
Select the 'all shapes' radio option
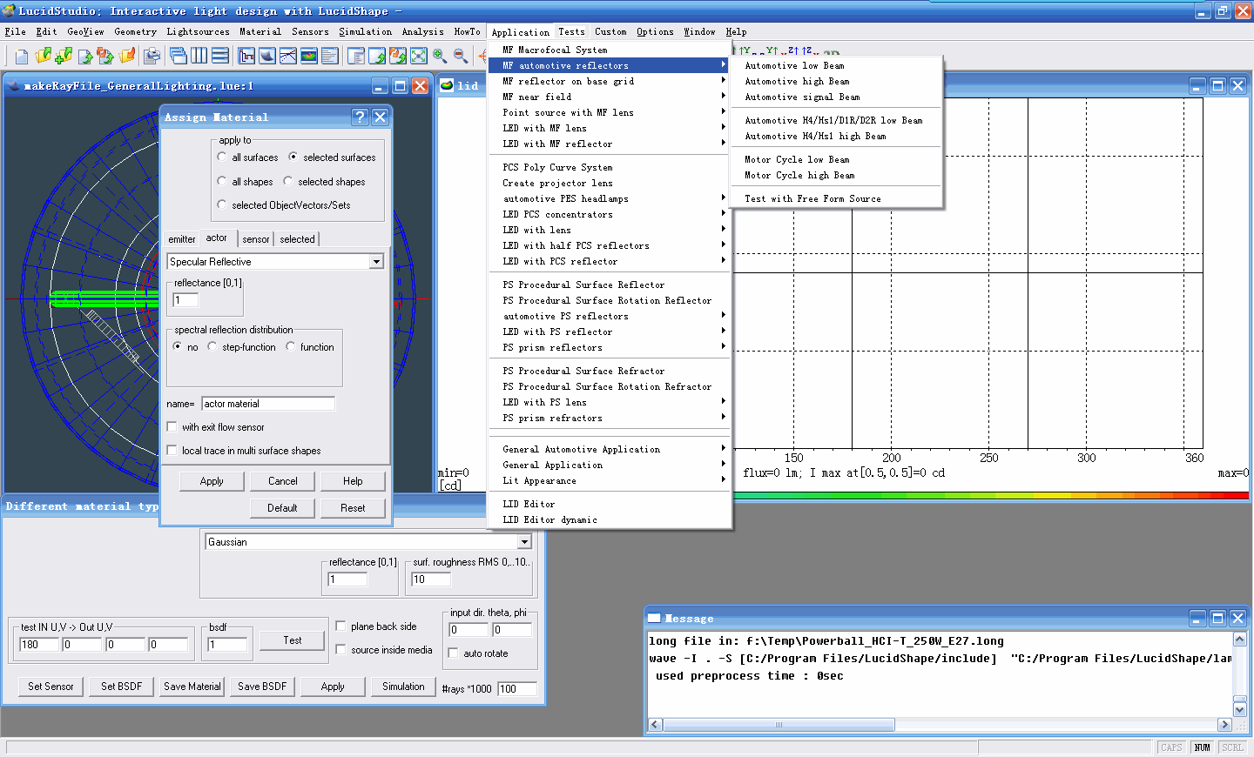pyautogui.click(x=222, y=182)
